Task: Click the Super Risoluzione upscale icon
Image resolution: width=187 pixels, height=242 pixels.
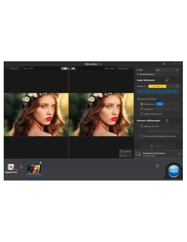Action: click(167, 80)
